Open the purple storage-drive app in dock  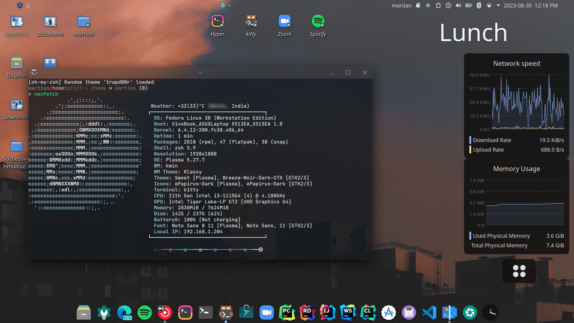point(409,313)
